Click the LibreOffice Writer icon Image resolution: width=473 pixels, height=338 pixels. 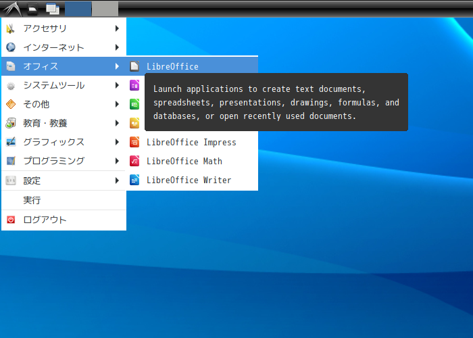click(x=134, y=180)
